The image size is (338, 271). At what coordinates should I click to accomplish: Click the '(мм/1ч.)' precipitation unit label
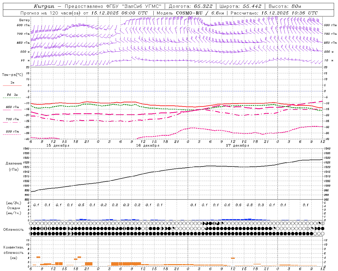pos(14,213)
